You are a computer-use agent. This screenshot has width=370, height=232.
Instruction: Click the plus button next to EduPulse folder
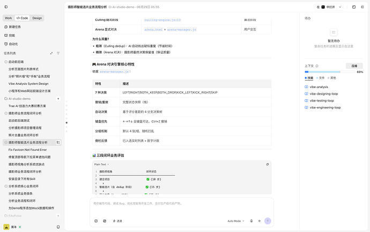(58, 216)
